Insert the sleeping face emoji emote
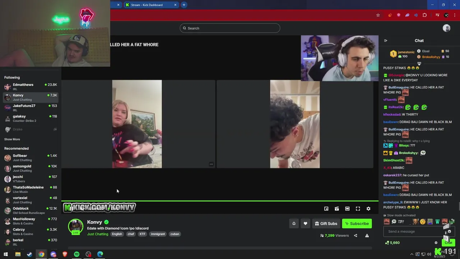The image size is (460, 259). (x=423, y=222)
